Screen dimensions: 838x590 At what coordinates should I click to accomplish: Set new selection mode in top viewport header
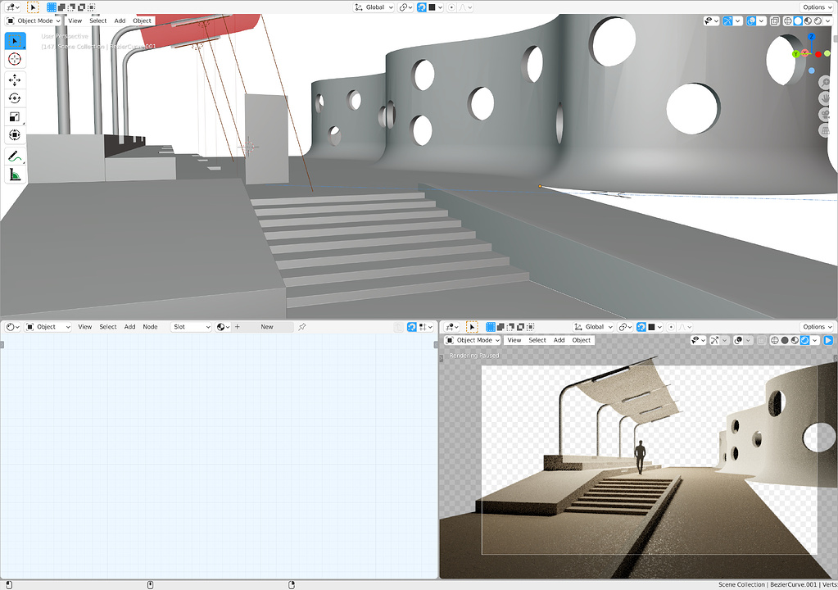pyautogui.click(x=52, y=7)
